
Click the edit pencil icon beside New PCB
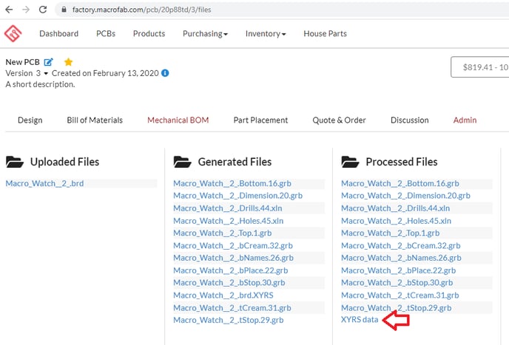(x=48, y=62)
